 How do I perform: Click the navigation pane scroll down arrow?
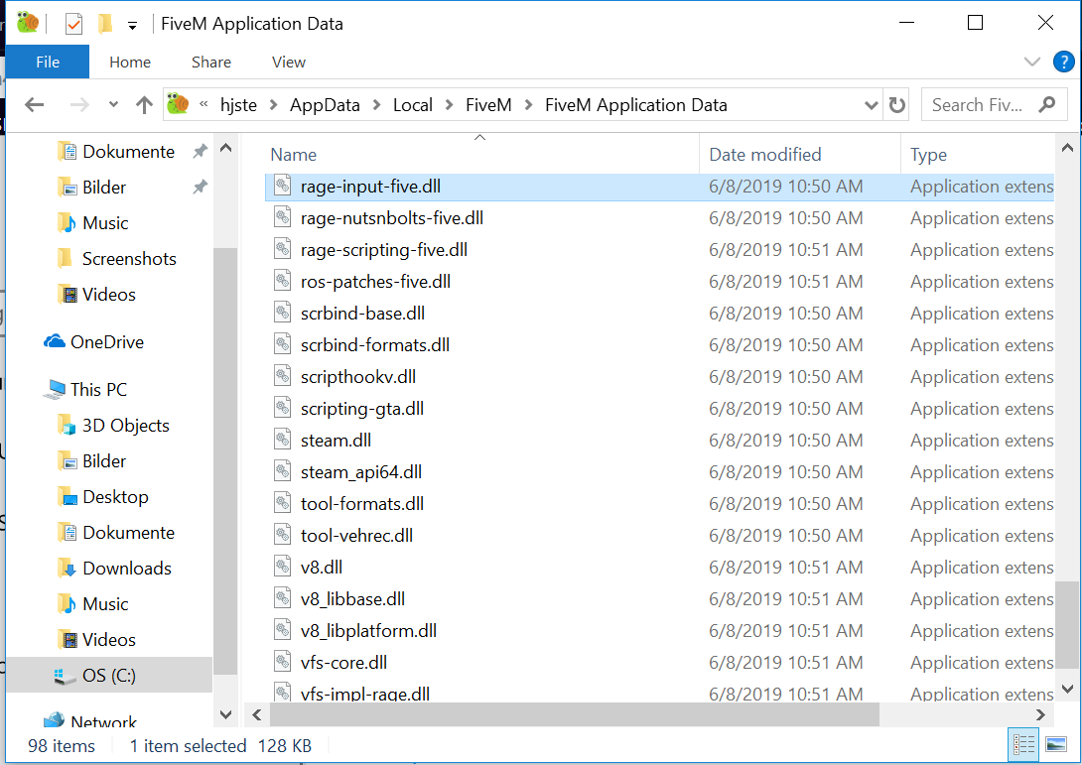pos(225,714)
